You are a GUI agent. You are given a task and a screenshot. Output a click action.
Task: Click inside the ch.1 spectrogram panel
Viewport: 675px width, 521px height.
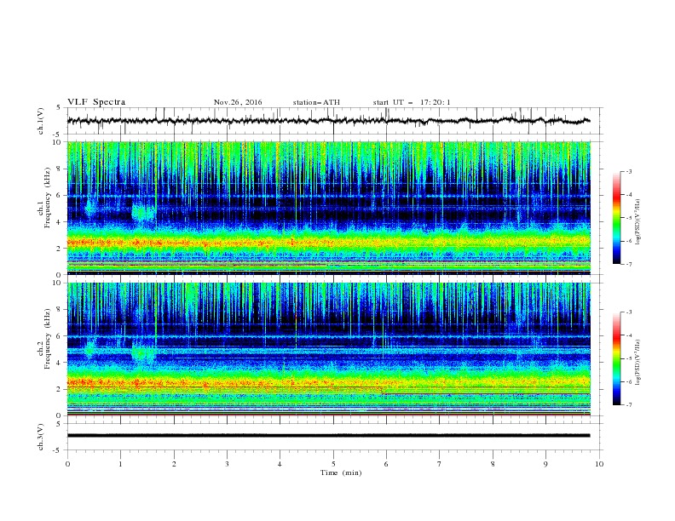328,208
